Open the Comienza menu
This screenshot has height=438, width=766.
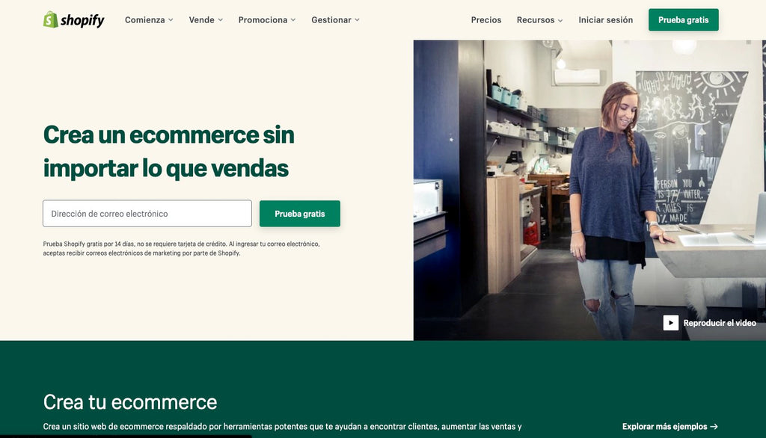144,20
